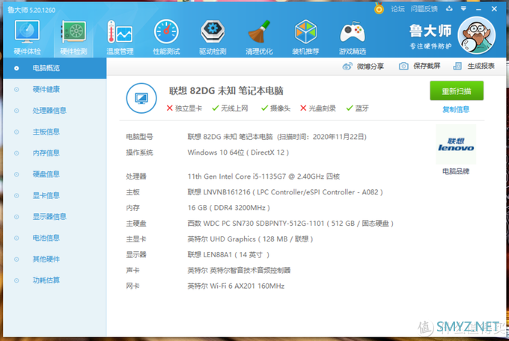The height and width of the screenshot is (341, 509).
Task: Open 问题反馈 feedback link
Action: tap(424, 9)
